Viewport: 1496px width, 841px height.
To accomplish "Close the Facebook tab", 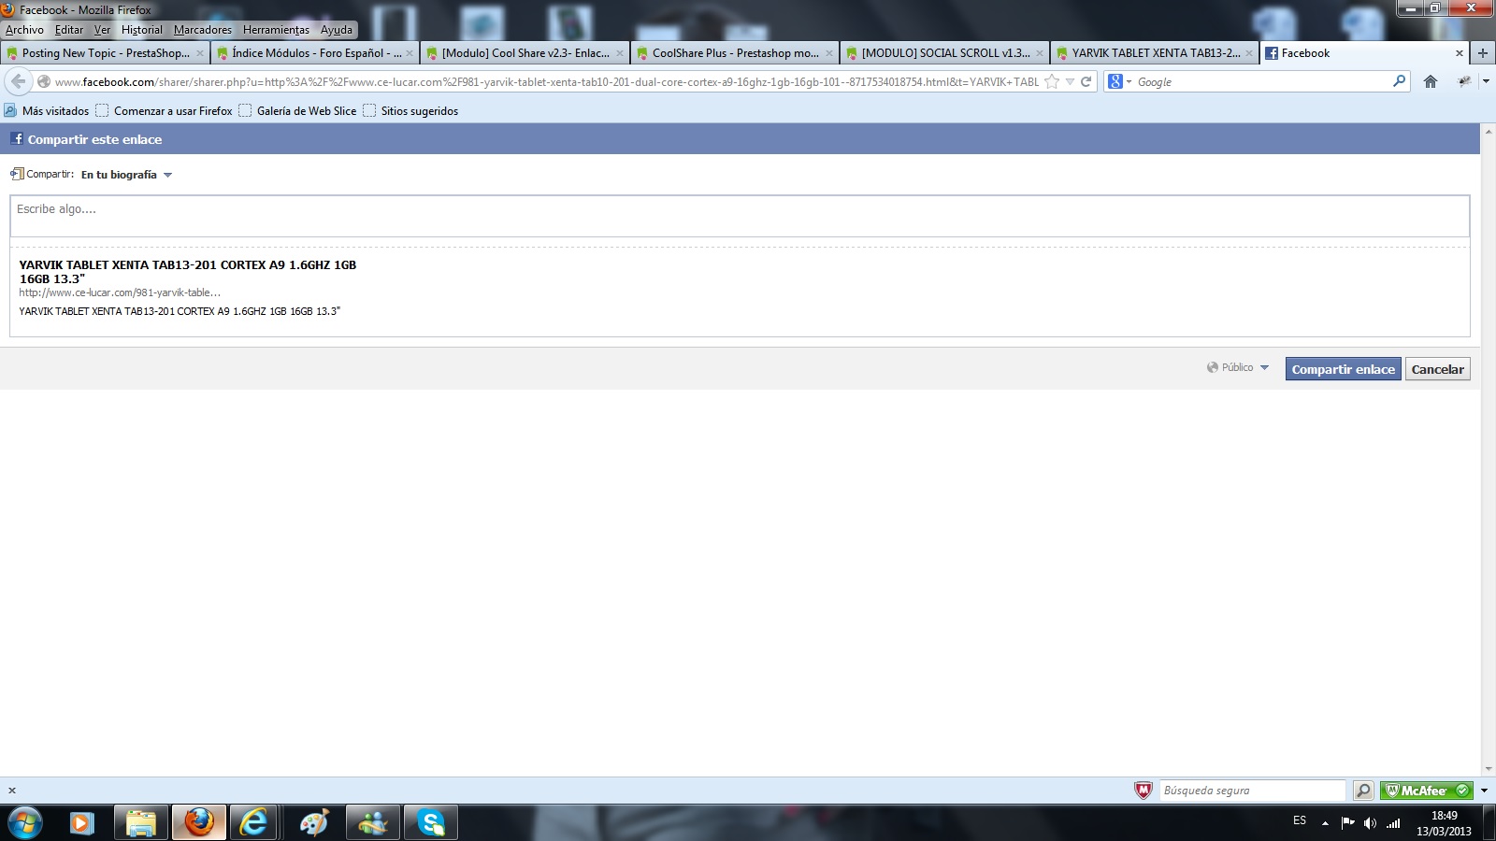I will [x=1459, y=53].
